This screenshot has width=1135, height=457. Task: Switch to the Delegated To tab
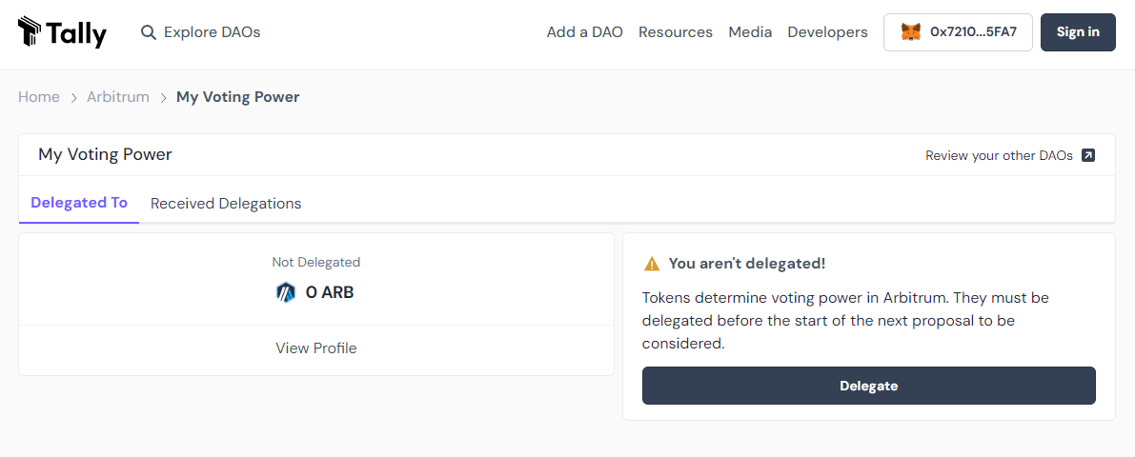click(x=79, y=203)
